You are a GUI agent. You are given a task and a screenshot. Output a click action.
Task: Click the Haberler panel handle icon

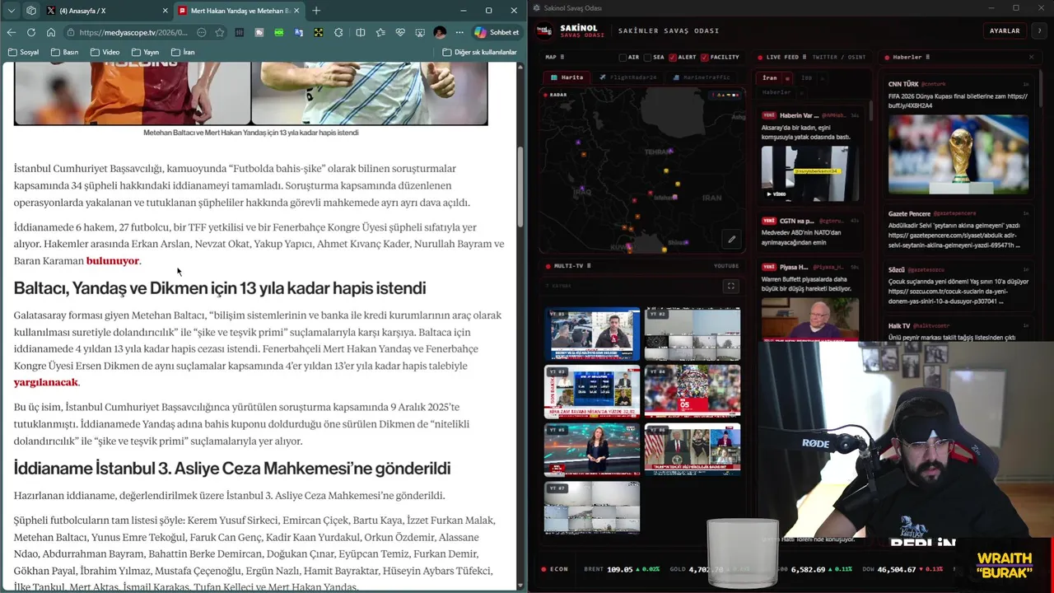(x=928, y=57)
